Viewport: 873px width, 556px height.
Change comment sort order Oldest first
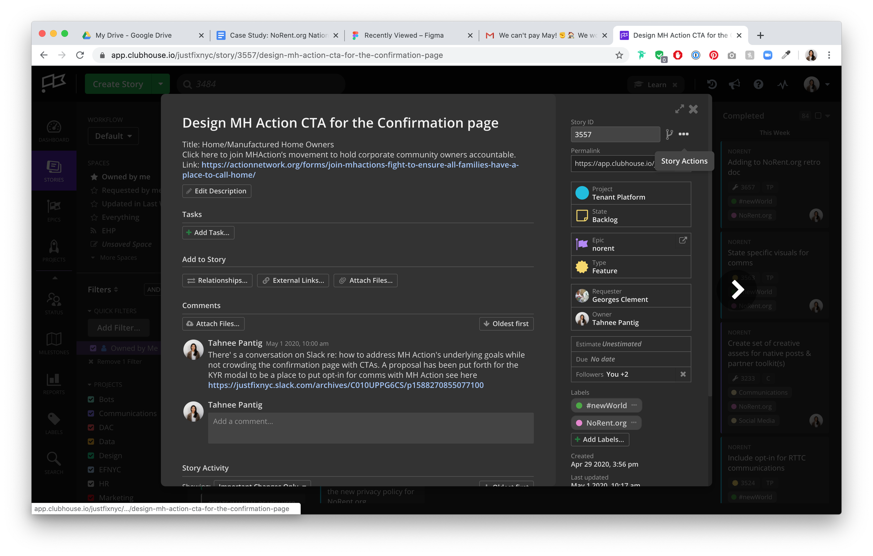tap(506, 324)
